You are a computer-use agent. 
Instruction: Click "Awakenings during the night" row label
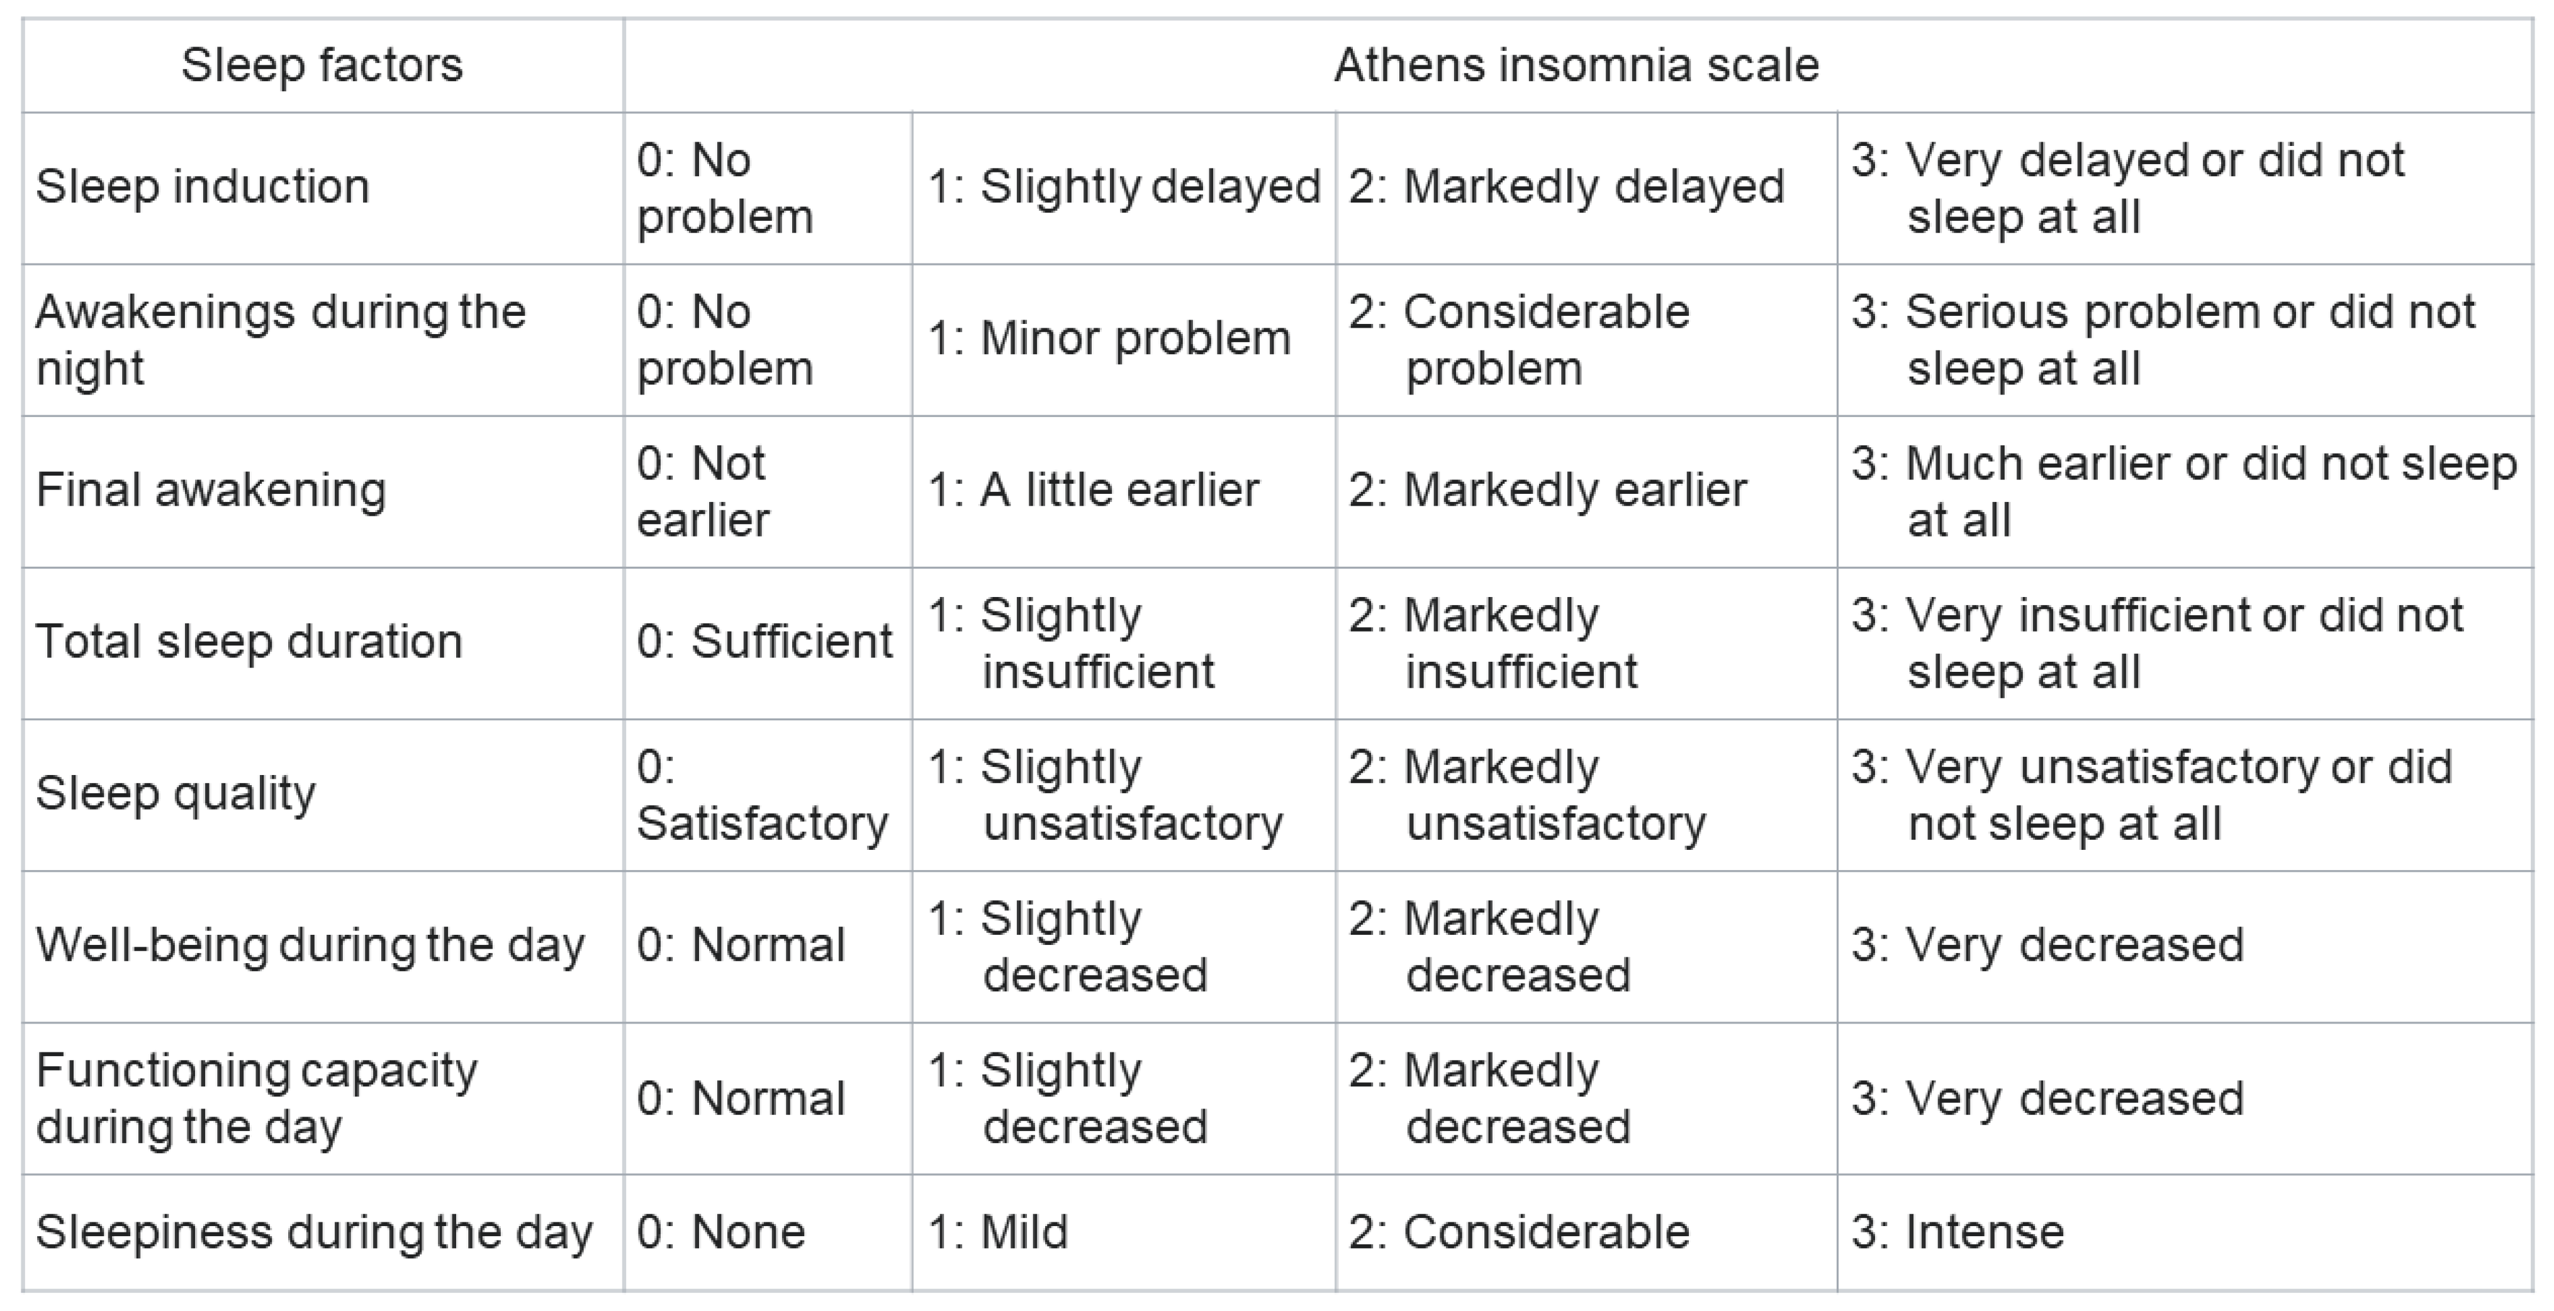281,340
